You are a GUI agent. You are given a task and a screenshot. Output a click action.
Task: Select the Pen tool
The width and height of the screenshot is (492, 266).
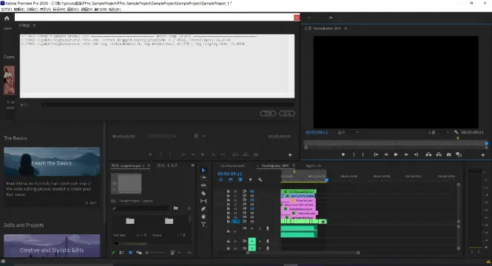point(203,208)
